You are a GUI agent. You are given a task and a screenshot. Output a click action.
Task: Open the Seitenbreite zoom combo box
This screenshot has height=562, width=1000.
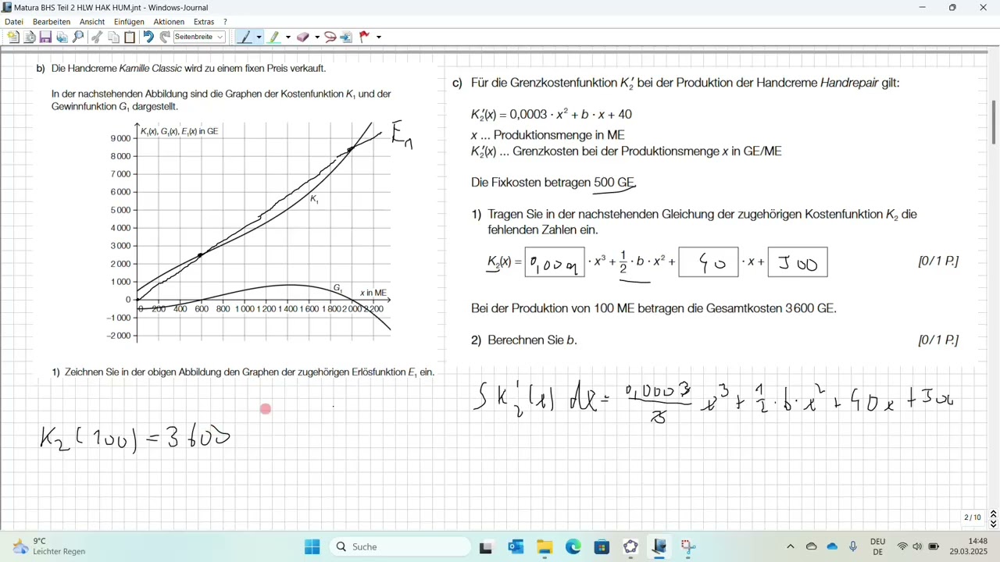coord(199,37)
